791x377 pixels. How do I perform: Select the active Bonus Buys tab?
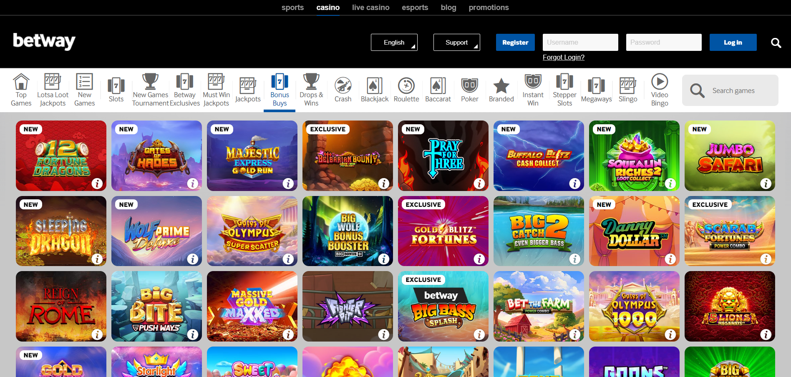point(280,90)
